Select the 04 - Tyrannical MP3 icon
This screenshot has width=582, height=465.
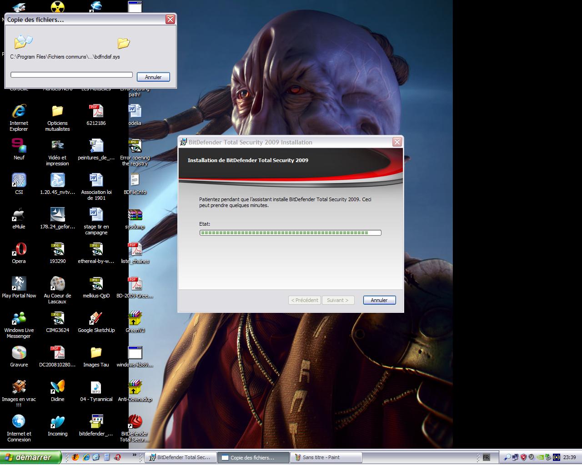(96, 391)
